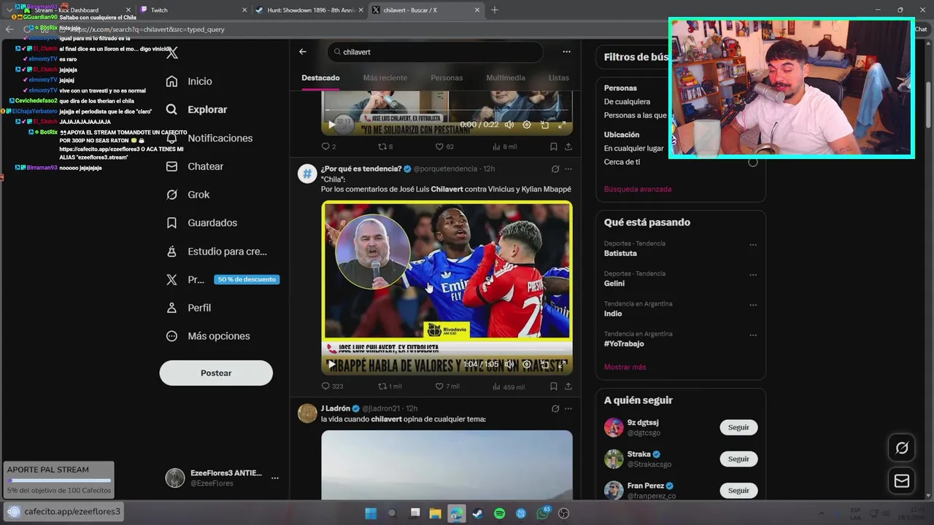
Task: Repost the porquetendencia post (1 mil)
Action: 390,386
